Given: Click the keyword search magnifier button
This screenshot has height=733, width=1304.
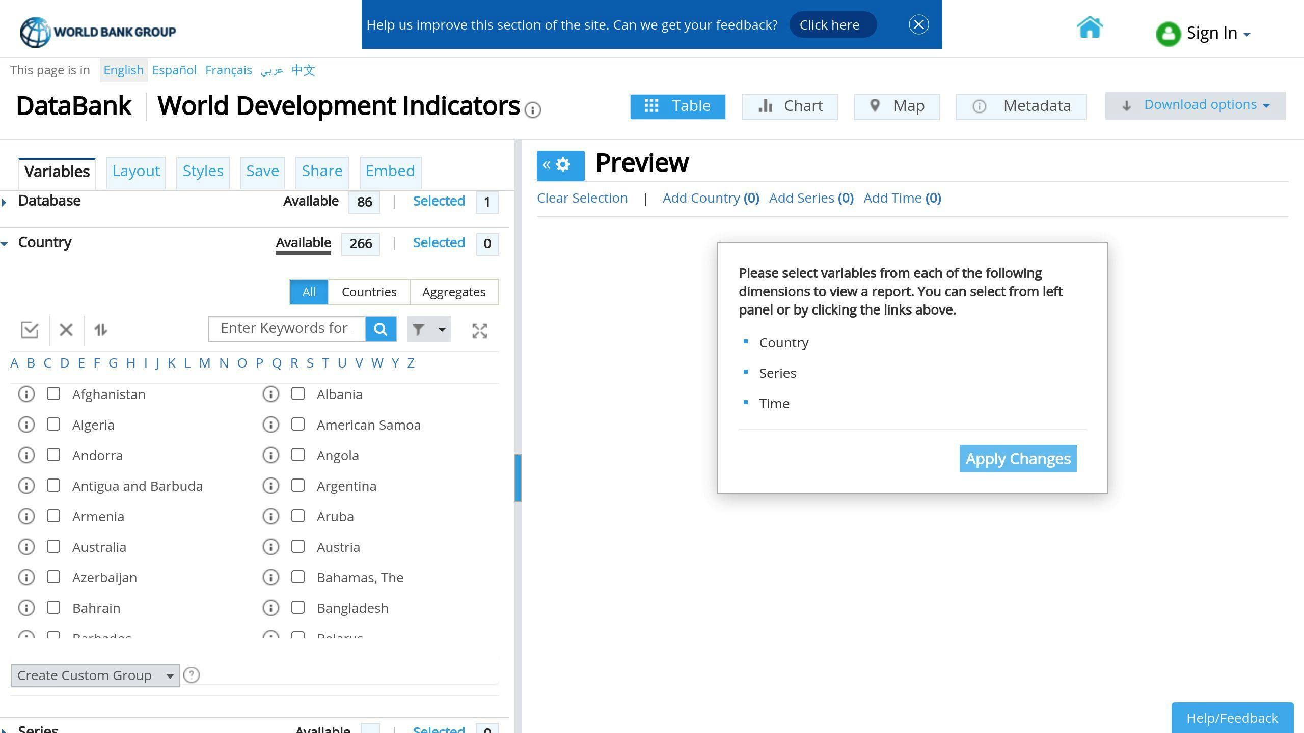Looking at the screenshot, I should click(x=381, y=329).
